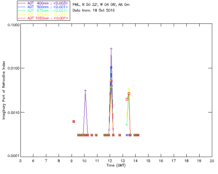Click the 'Data from: 18 Oct 2016' text
The width and height of the screenshot is (218, 174).
[94, 11]
